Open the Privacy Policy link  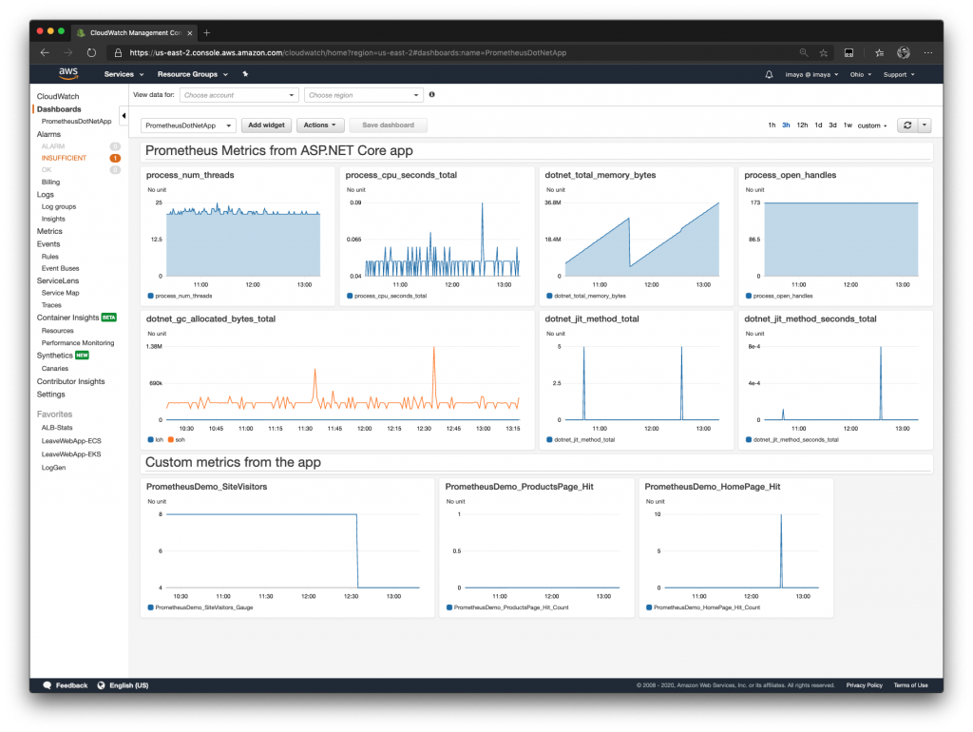pos(864,685)
